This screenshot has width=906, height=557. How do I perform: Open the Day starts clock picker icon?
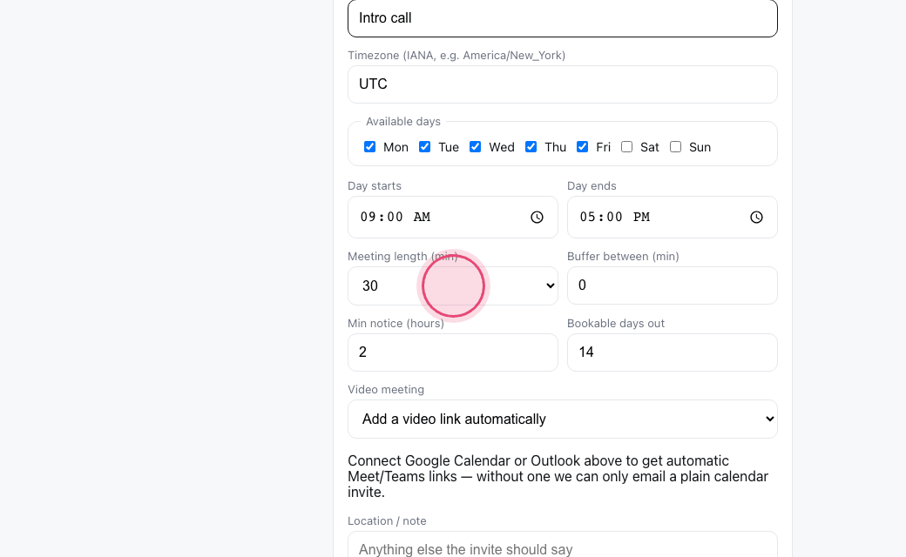(537, 217)
